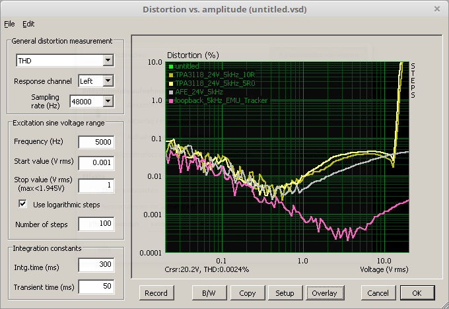Click the Number of steps field

coord(96,225)
